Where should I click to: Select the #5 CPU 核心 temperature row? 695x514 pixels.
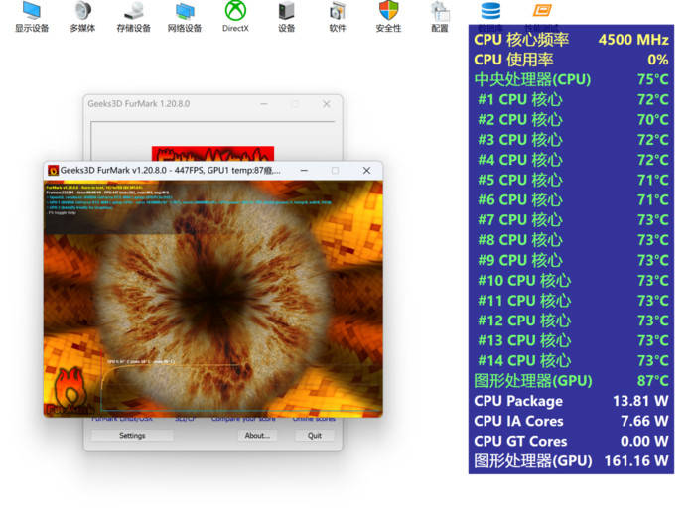571,180
